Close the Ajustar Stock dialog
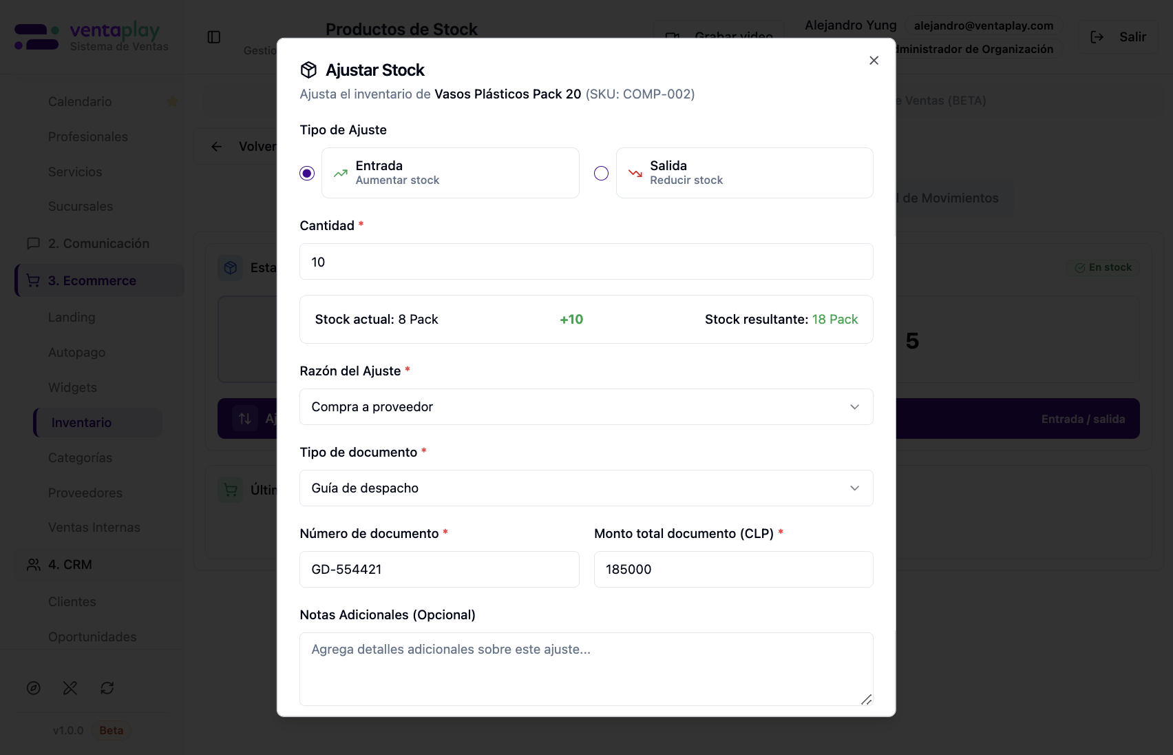1173x755 pixels. (874, 61)
